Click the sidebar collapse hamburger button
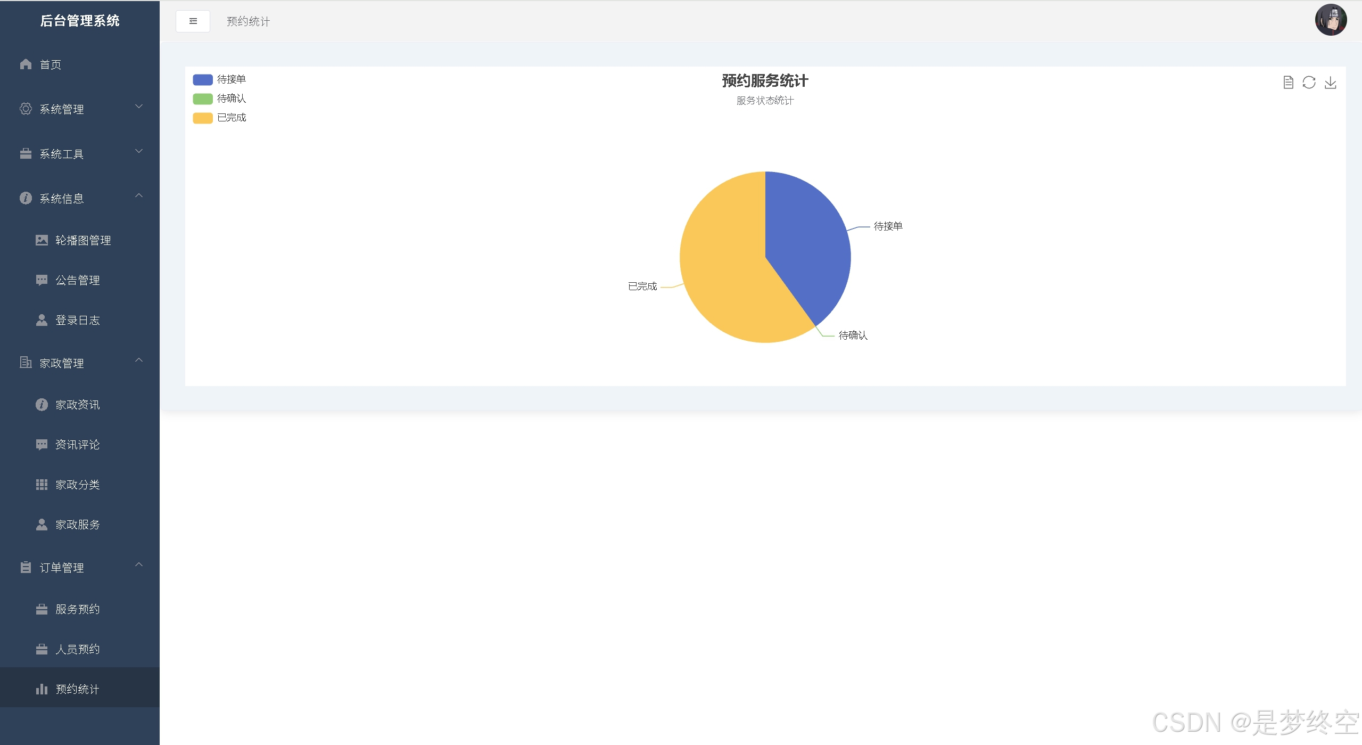The image size is (1362, 745). (193, 21)
